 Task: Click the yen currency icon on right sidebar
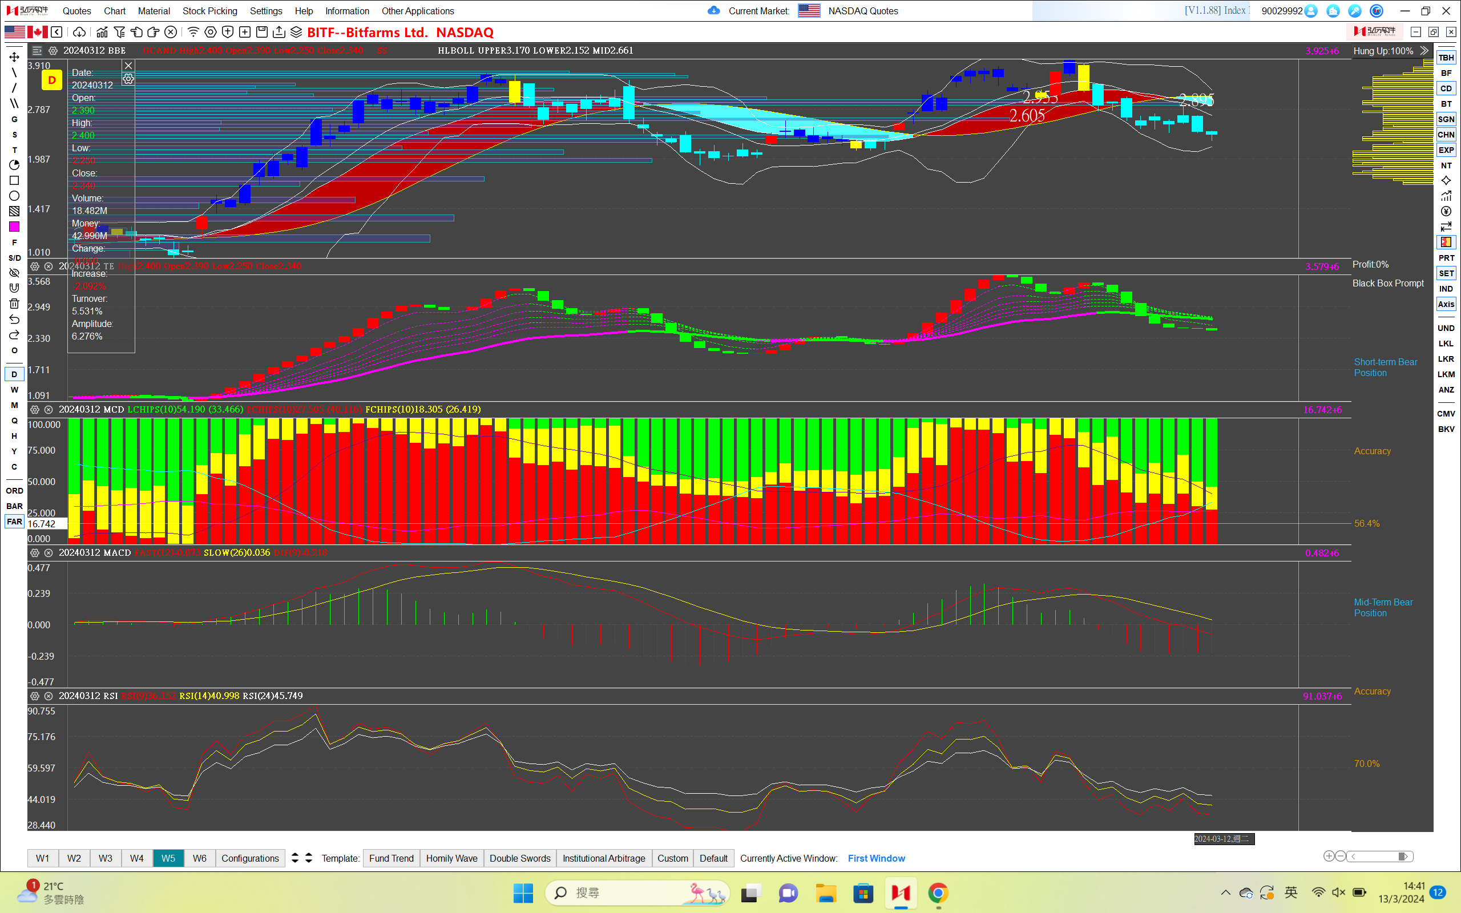tap(1446, 211)
